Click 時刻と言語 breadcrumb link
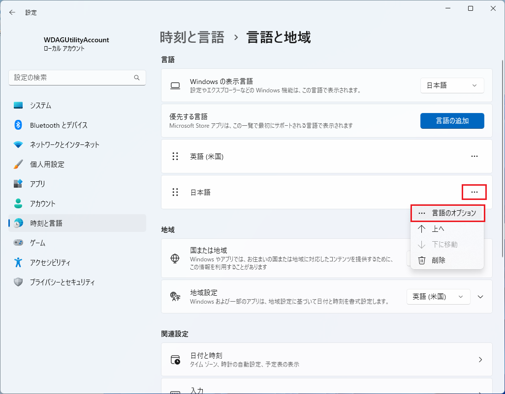This screenshot has width=505, height=394. 192,37
